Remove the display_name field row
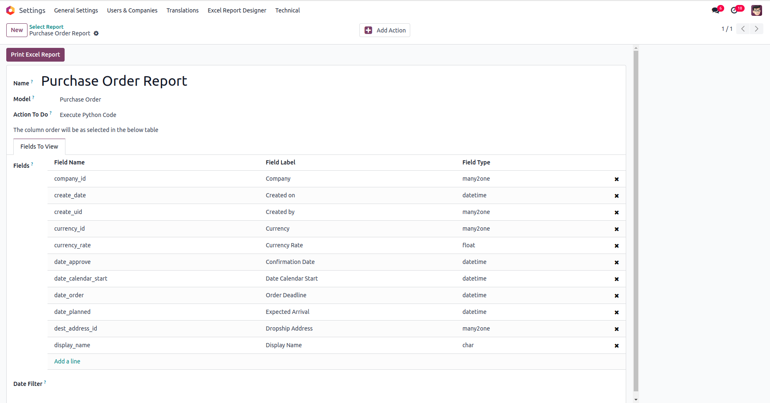Image resolution: width=770 pixels, height=403 pixels. click(617, 346)
